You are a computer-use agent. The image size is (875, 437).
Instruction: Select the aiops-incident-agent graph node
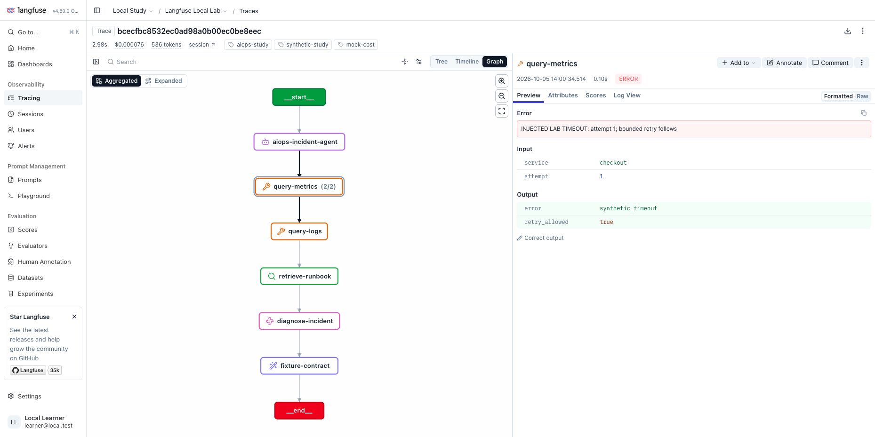click(x=299, y=142)
